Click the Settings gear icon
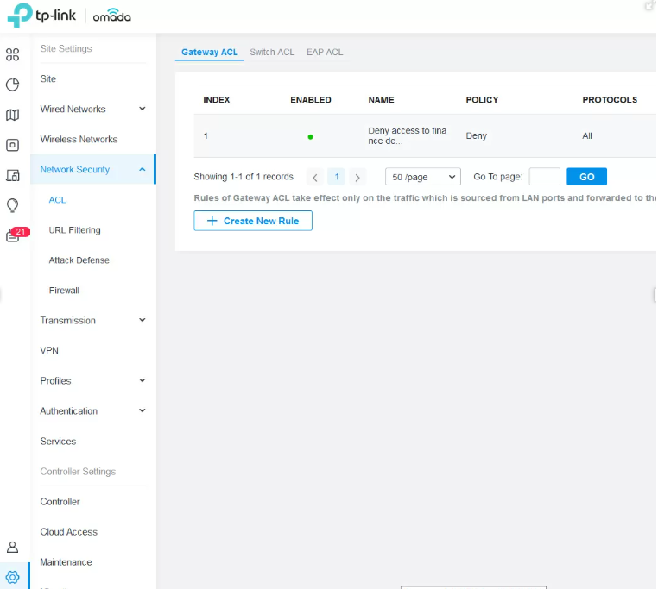This screenshot has width=658, height=589. pyautogui.click(x=12, y=577)
